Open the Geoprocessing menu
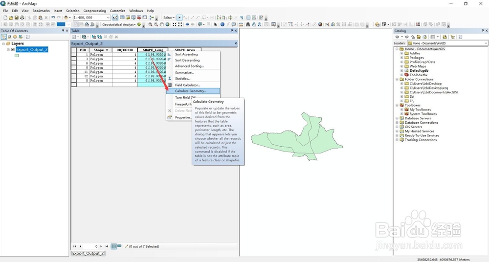This screenshot has width=489, height=262. 94,11
